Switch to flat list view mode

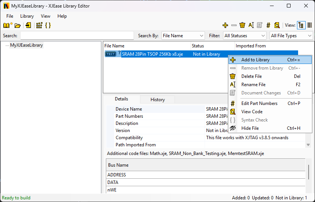pos(309,25)
